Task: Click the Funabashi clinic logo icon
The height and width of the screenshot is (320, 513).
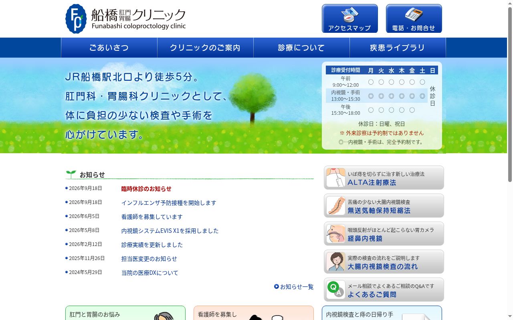Action: pos(76,19)
